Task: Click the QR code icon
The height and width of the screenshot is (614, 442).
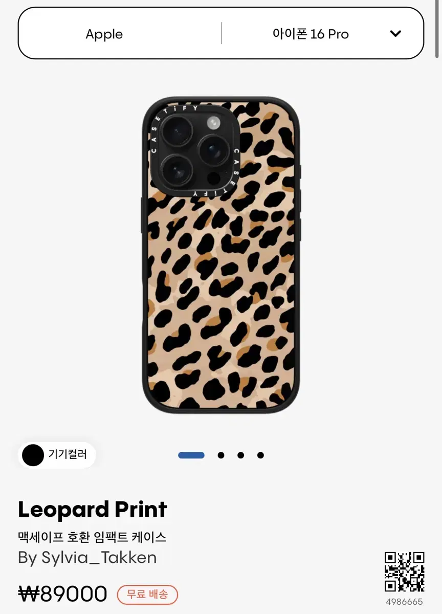Action: coord(405,572)
